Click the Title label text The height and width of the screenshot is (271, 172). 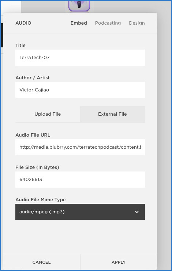[20, 45]
